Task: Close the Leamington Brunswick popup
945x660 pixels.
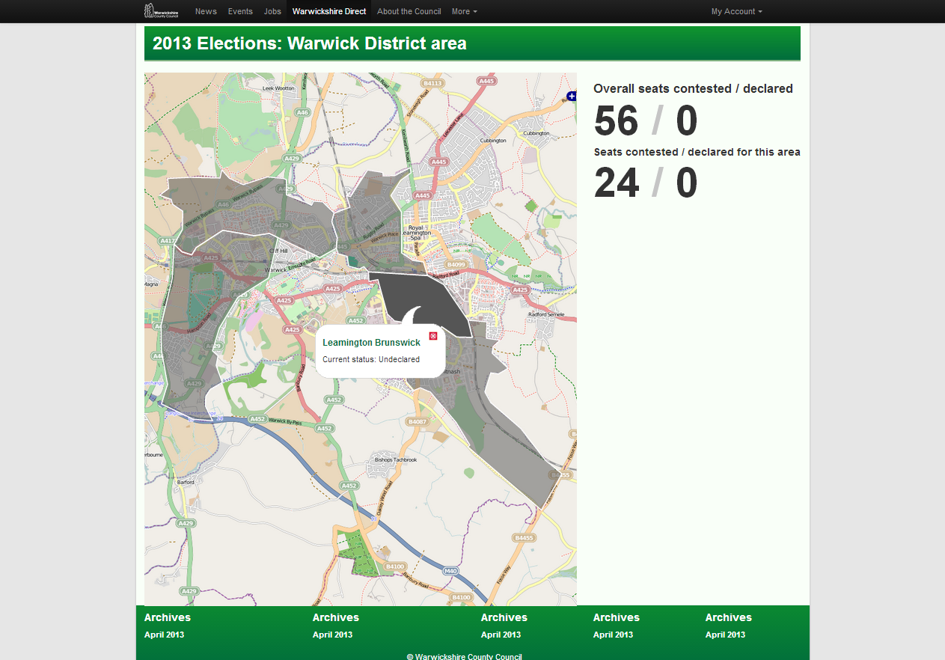Action: (433, 336)
